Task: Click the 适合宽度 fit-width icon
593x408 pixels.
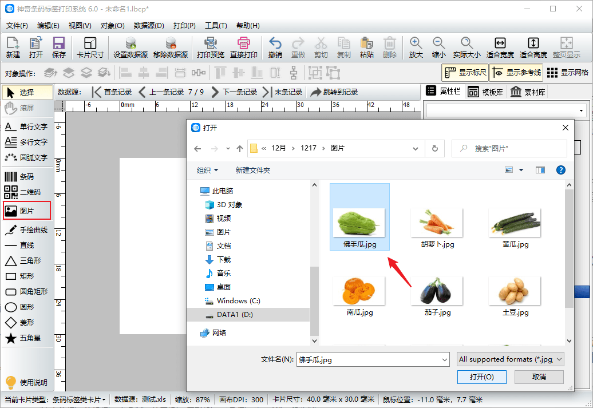Action: [x=500, y=46]
